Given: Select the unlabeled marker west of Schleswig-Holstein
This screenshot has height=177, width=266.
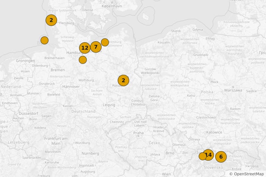Looking at the screenshot, I should pos(44,40).
